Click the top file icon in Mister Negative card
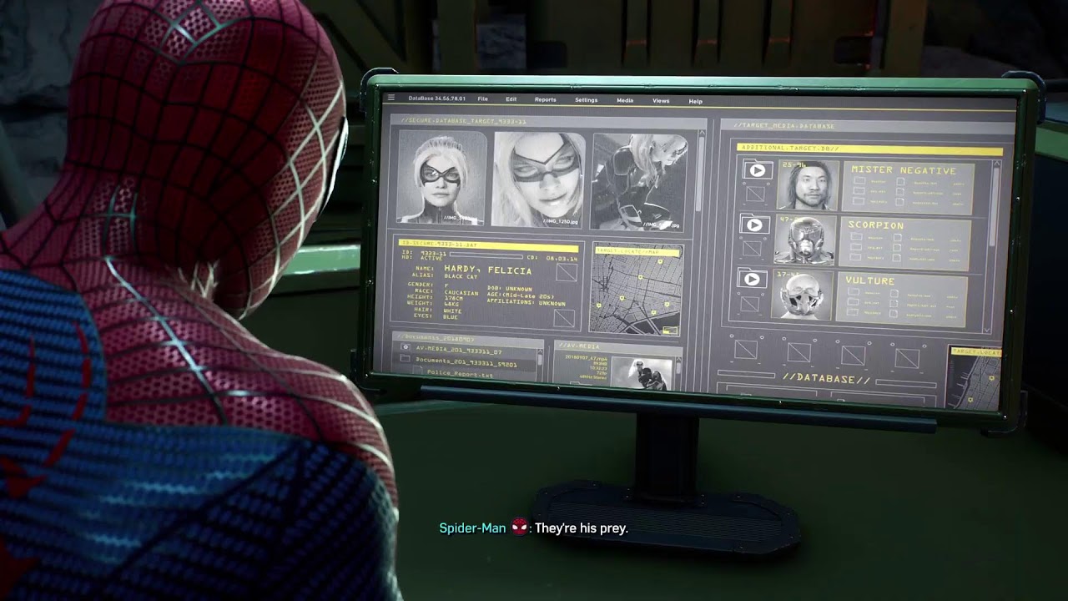 [x=901, y=182]
